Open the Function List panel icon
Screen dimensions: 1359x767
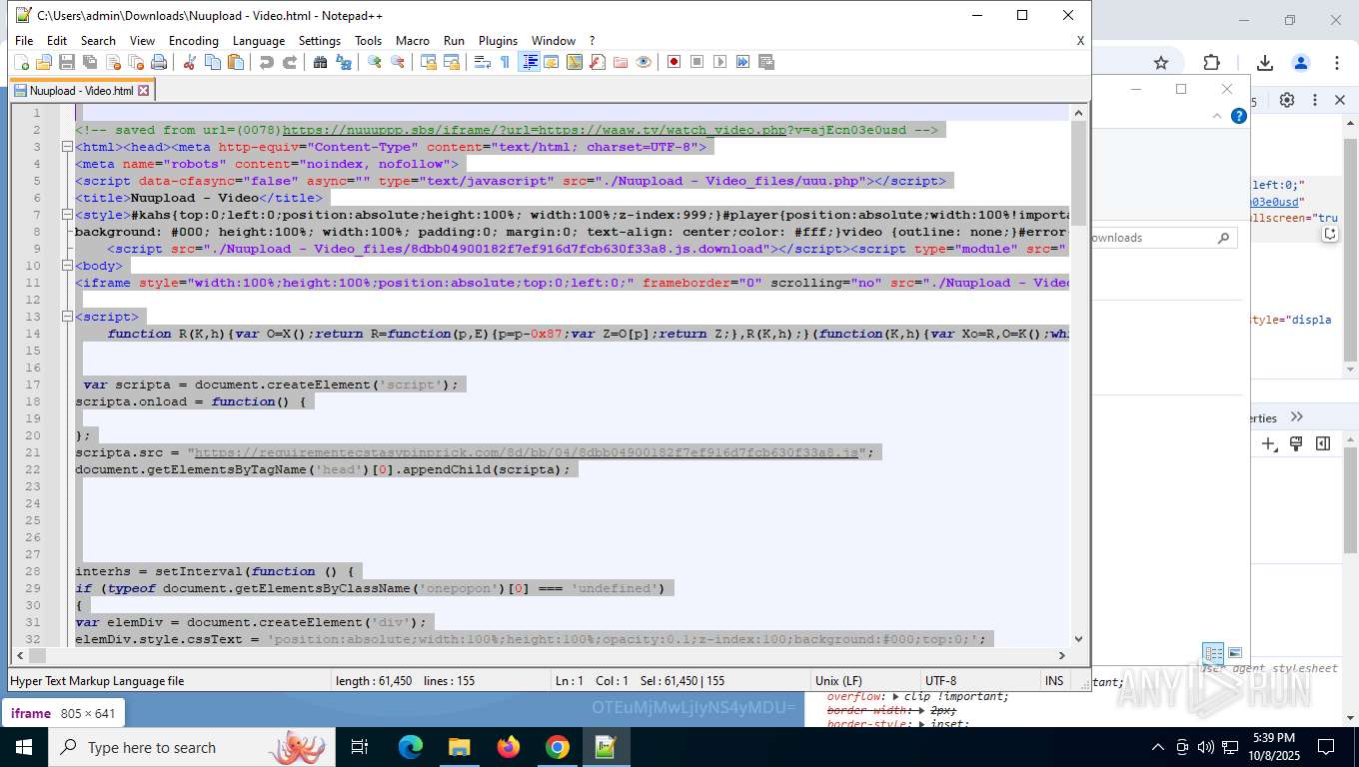pos(597,62)
